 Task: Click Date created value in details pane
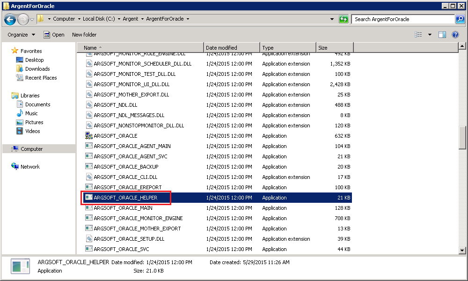266,262
